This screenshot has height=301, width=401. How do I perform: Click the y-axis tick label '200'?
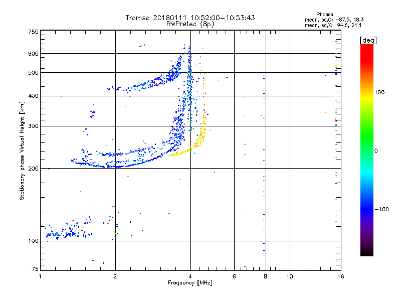(33, 169)
